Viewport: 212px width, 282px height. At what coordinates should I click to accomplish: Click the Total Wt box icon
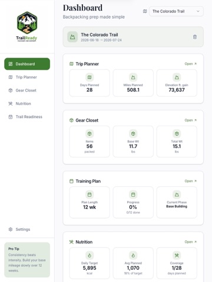click(177, 134)
